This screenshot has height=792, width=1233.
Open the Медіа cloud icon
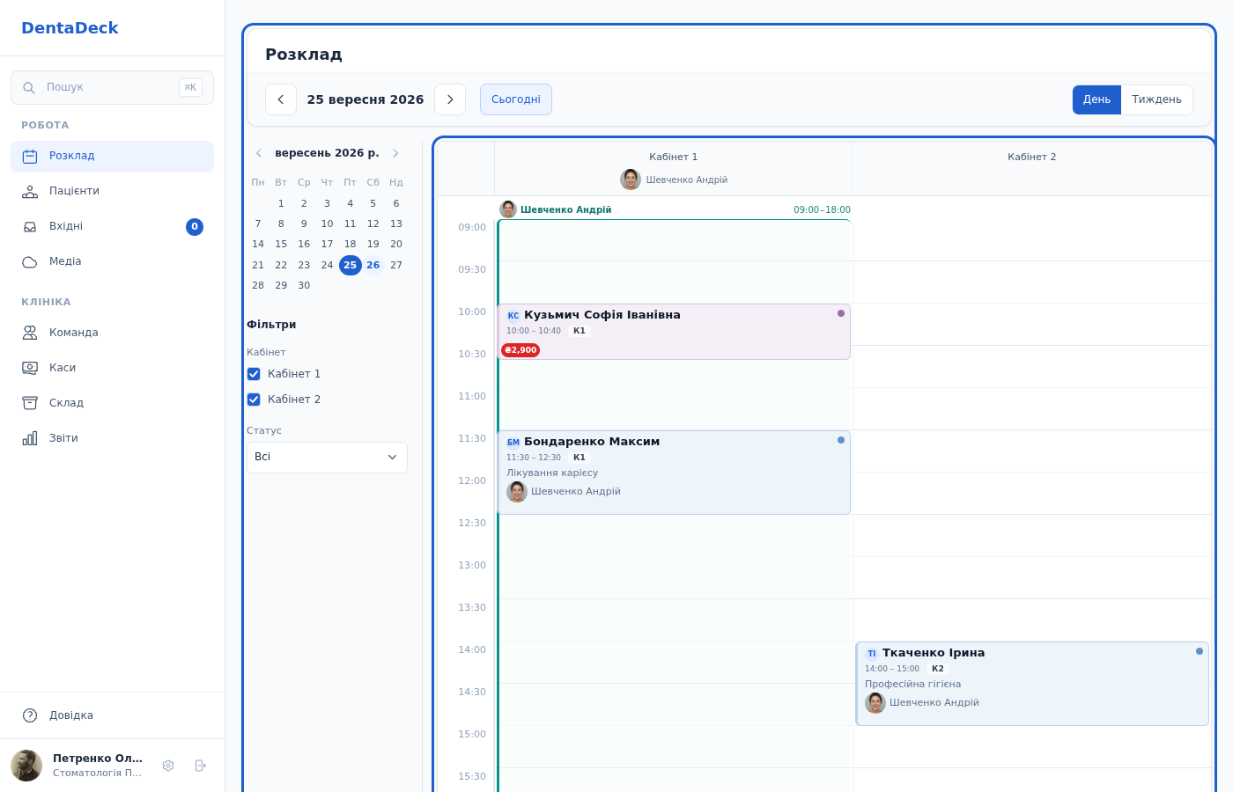click(30, 262)
